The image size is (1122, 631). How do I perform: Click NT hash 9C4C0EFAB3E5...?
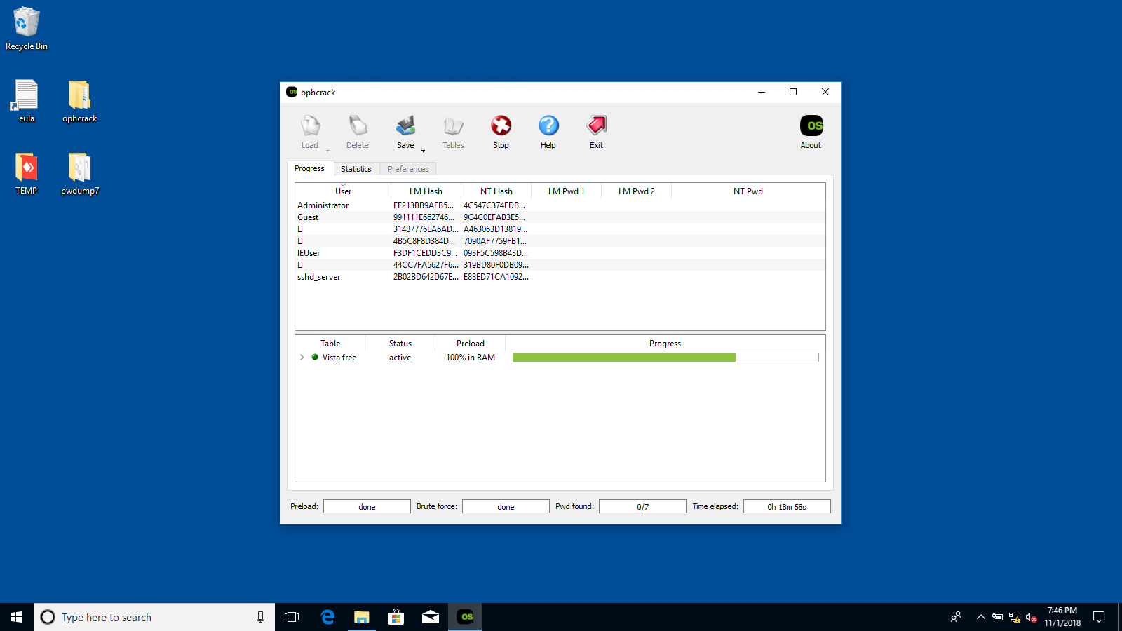point(494,217)
